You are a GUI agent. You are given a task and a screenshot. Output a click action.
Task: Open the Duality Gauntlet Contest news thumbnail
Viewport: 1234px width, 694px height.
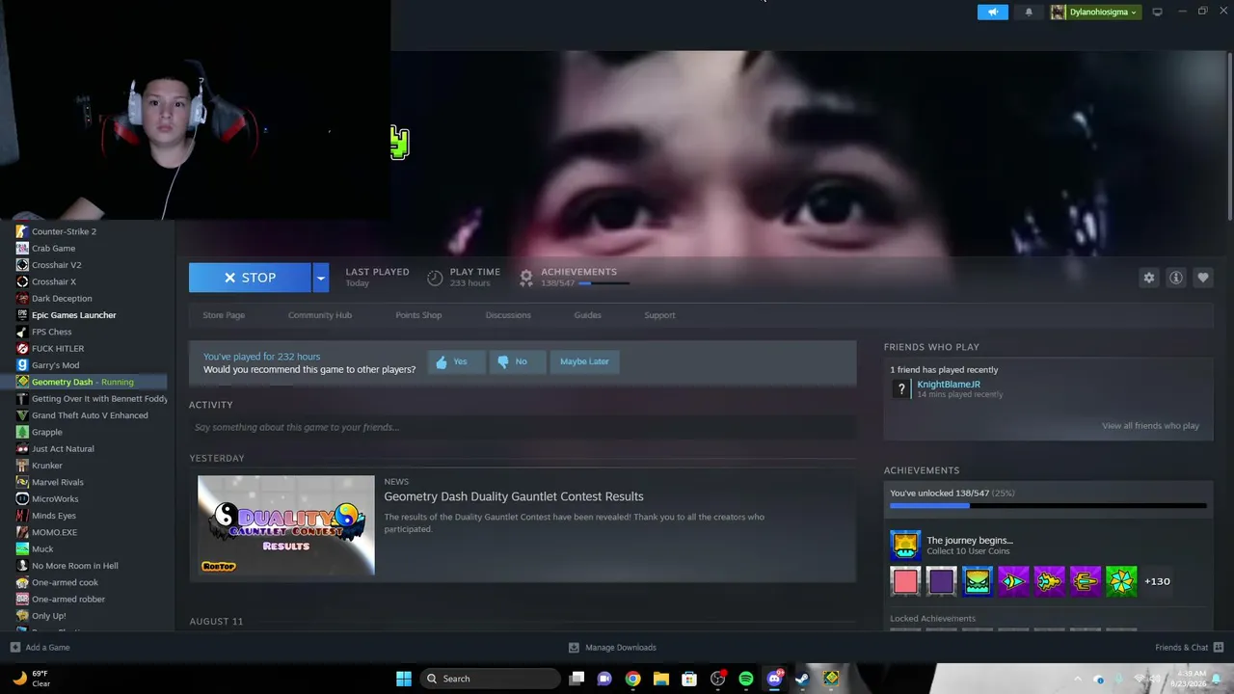[286, 525]
